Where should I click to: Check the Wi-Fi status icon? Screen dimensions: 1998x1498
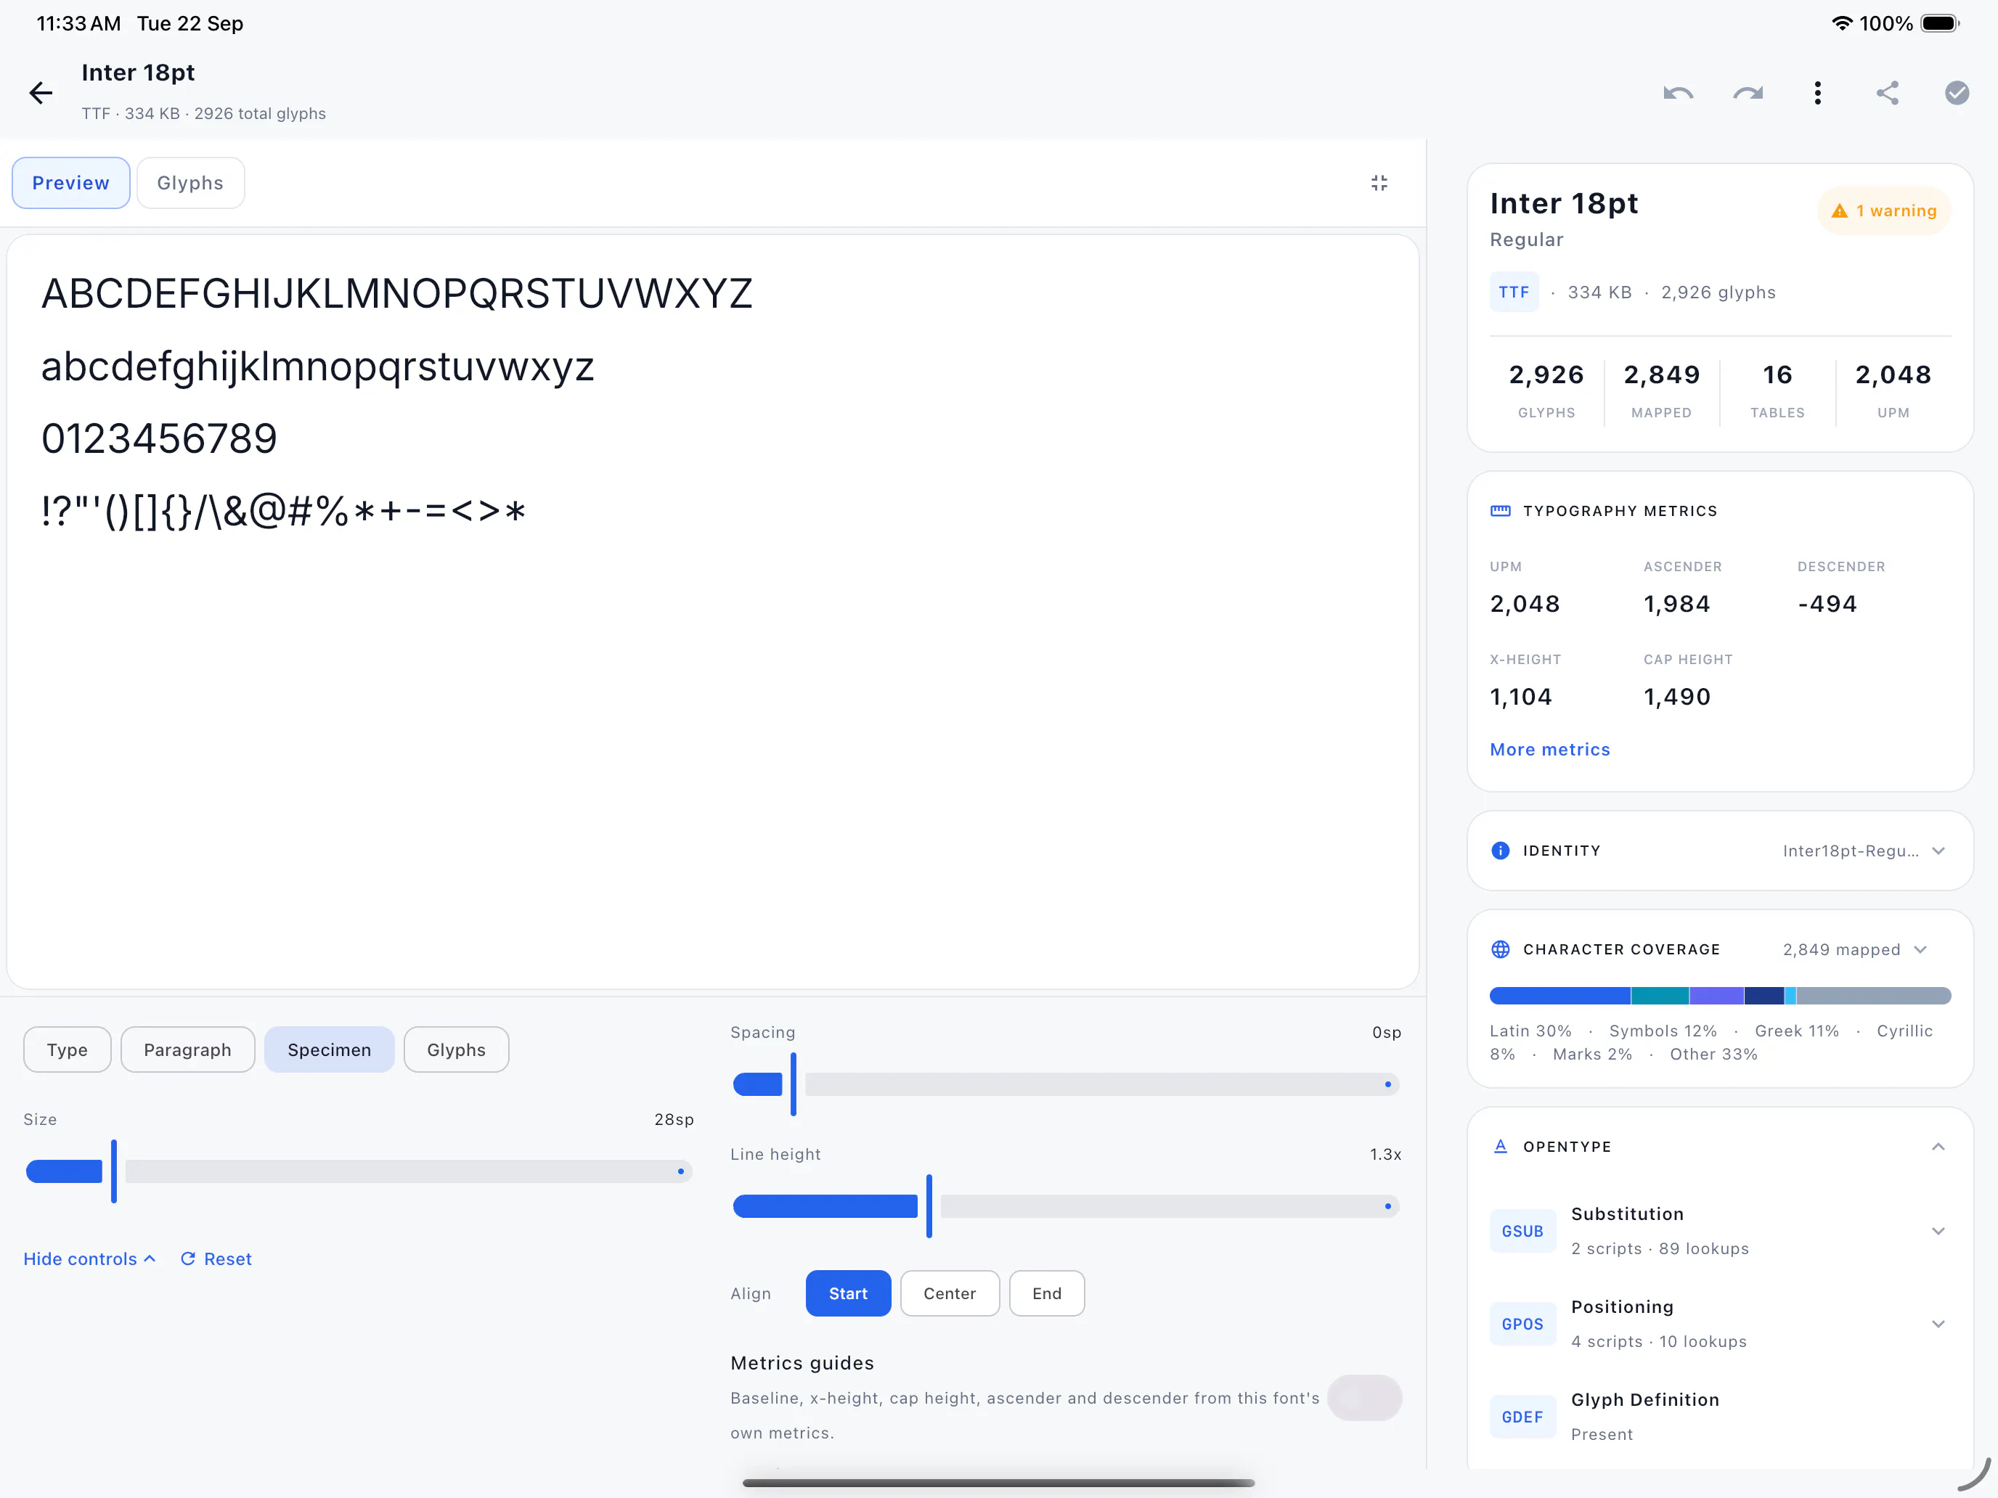(1841, 23)
